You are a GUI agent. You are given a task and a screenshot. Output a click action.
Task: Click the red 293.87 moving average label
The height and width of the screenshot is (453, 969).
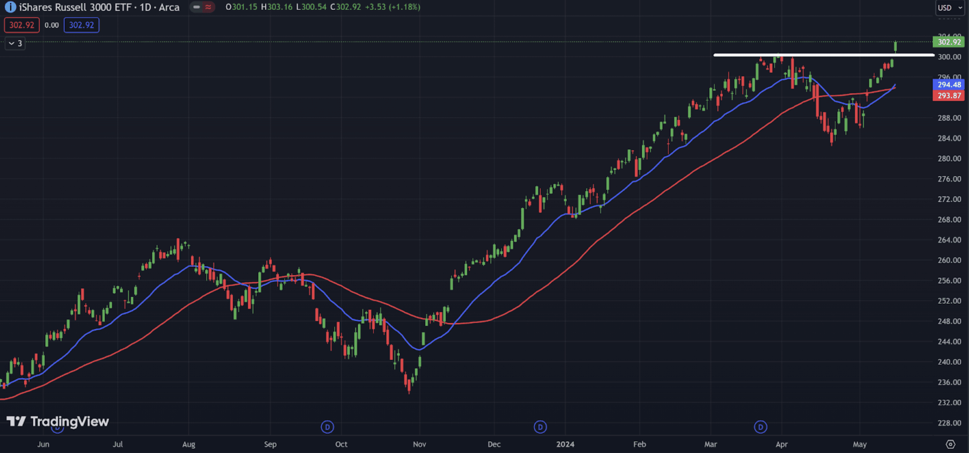pos(948,95)
